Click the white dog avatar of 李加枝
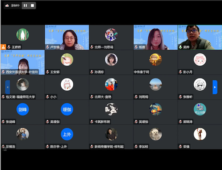The image size is (222, 170). click(156, 134)
